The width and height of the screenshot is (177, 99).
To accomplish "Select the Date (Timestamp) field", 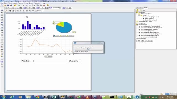I will click(x=151, y=20).
